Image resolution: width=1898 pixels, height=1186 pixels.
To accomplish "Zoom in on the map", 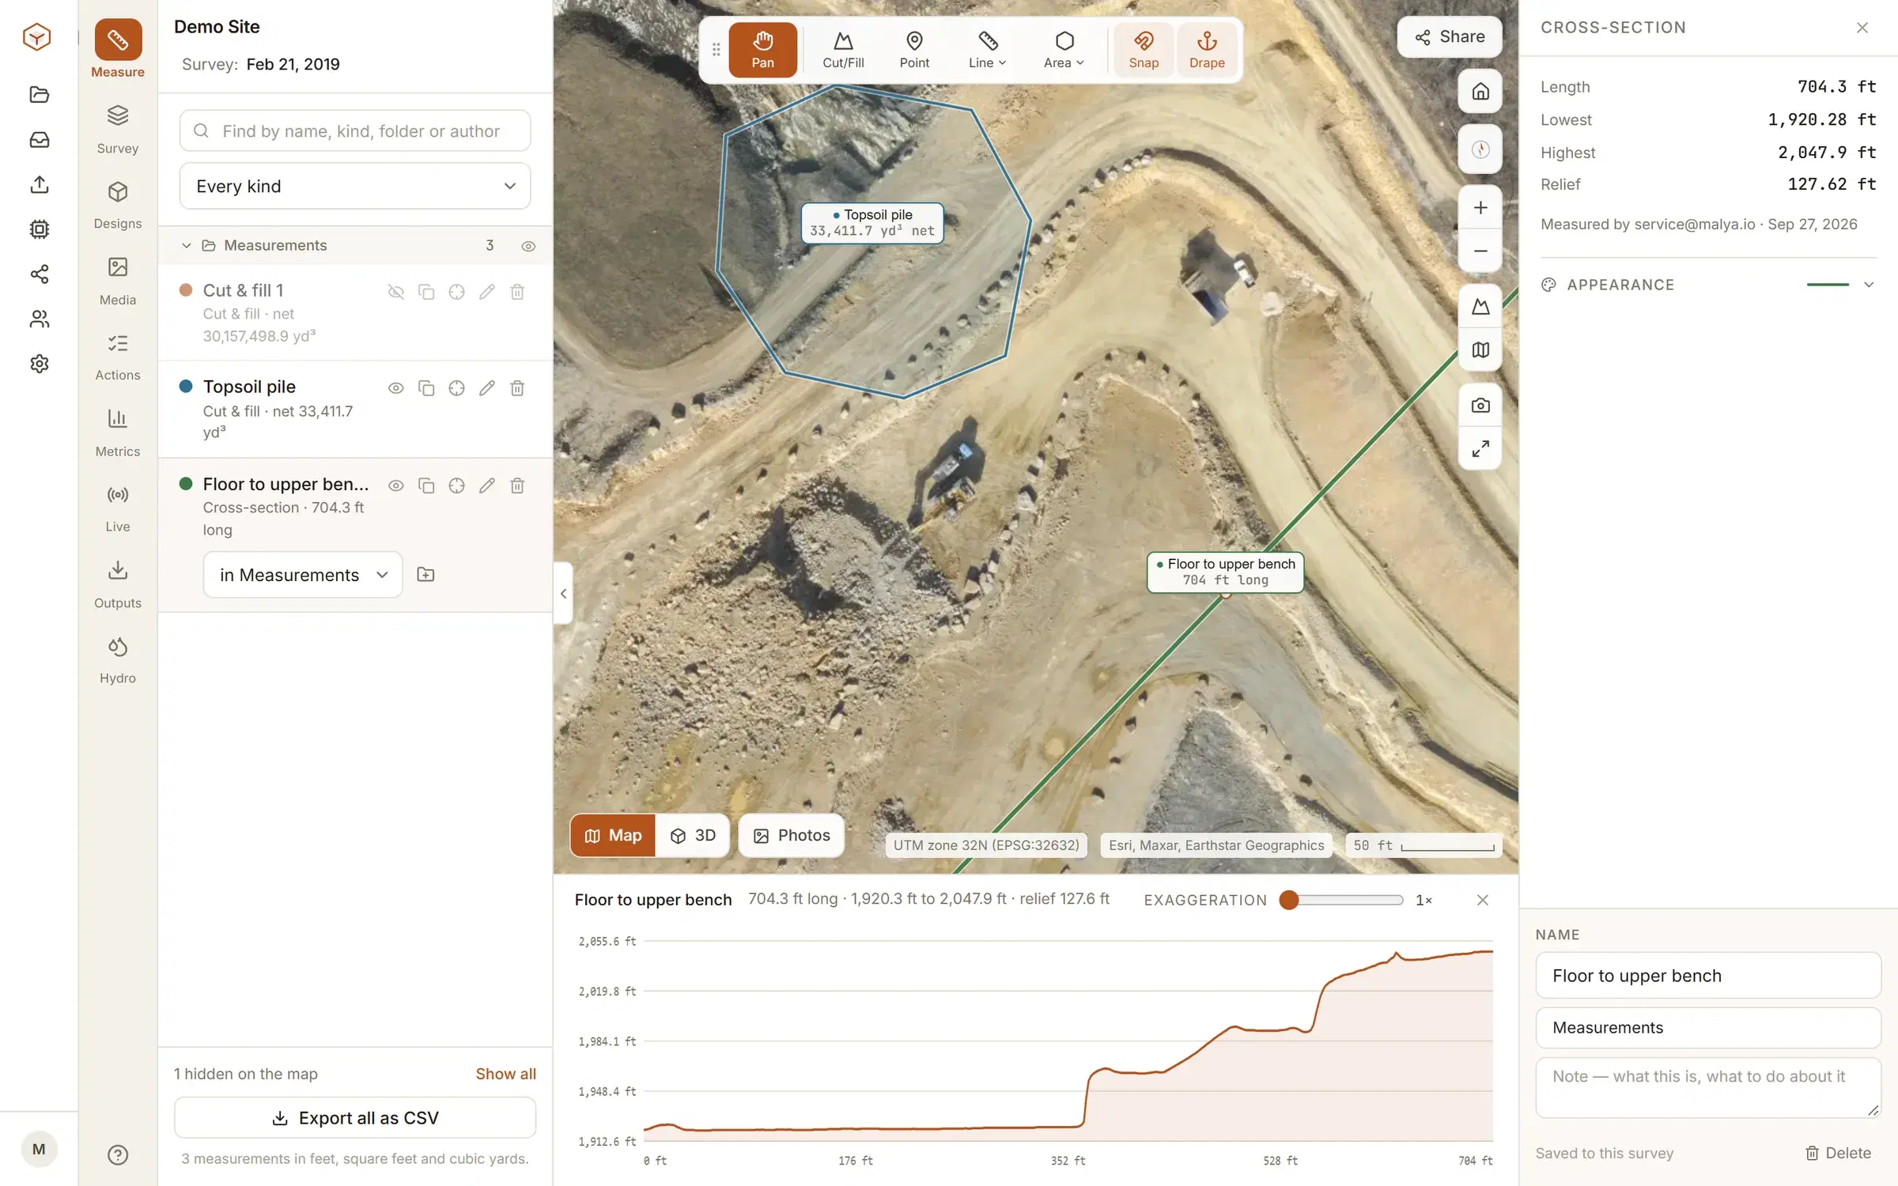I will 1480,208.
